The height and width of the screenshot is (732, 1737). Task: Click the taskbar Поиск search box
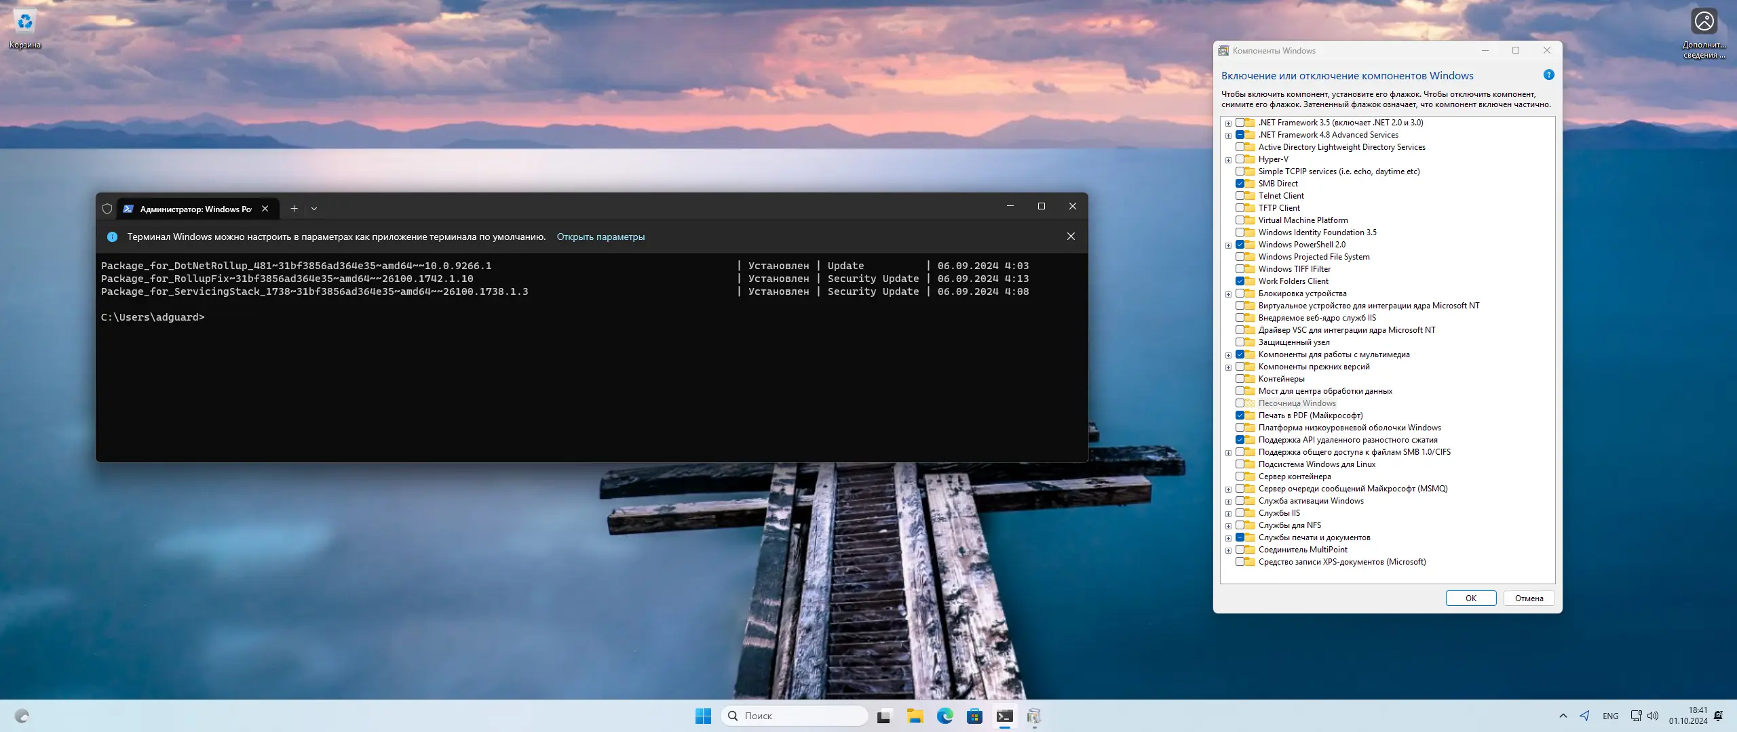tap(794, 716)
